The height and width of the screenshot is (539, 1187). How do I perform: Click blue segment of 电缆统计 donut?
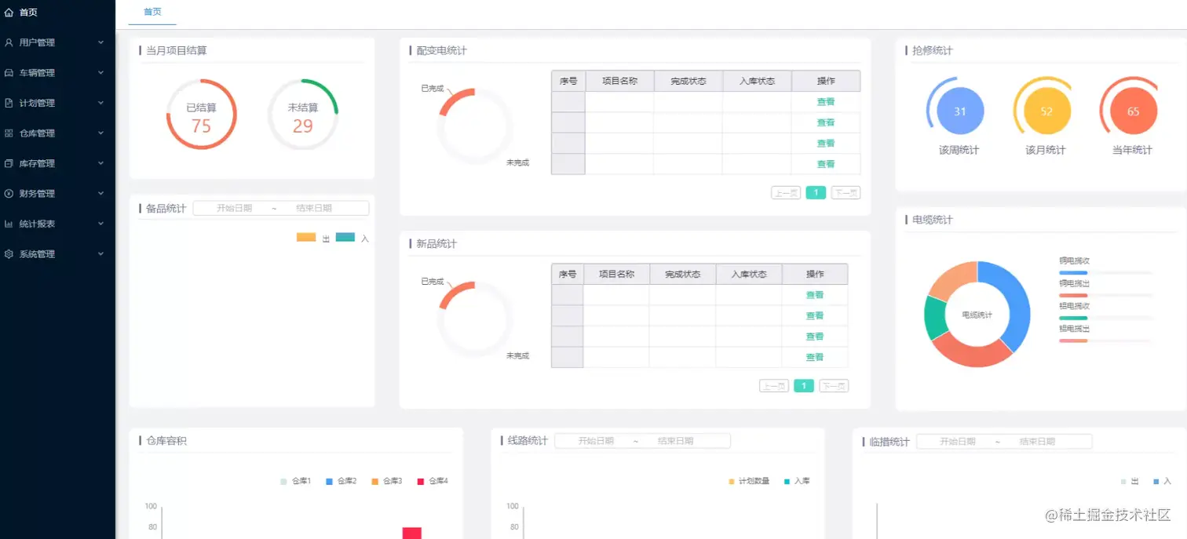pyautogui.click(x=1015, y=302)
